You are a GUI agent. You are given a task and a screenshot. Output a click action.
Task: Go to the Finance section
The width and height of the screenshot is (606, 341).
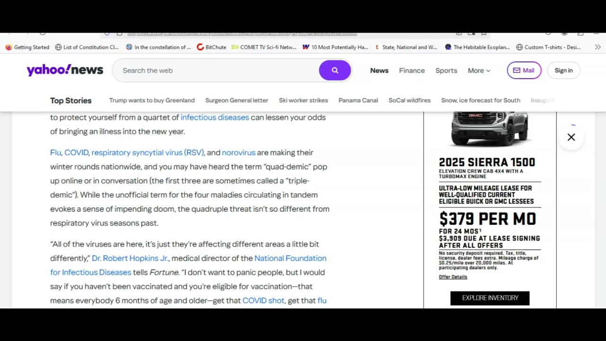(412, 71)
